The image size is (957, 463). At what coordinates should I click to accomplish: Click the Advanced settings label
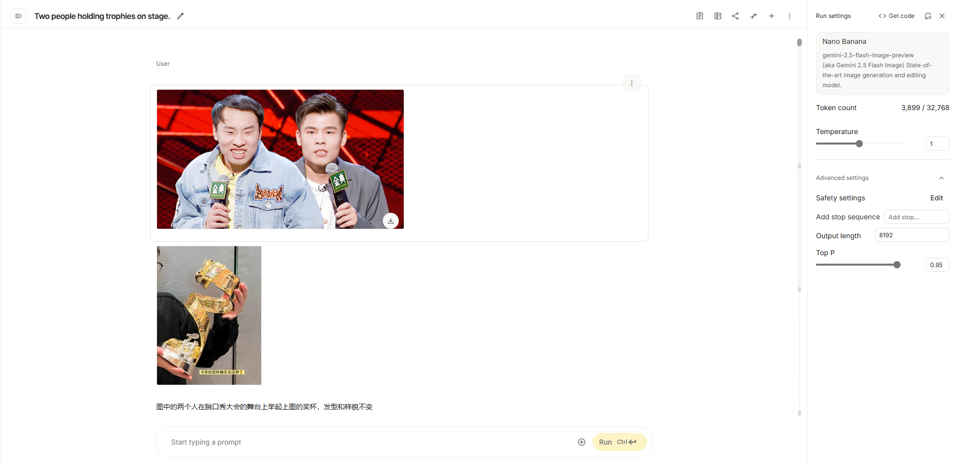tap(842, 178)
